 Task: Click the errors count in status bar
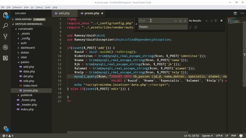(x=5, y=136)
